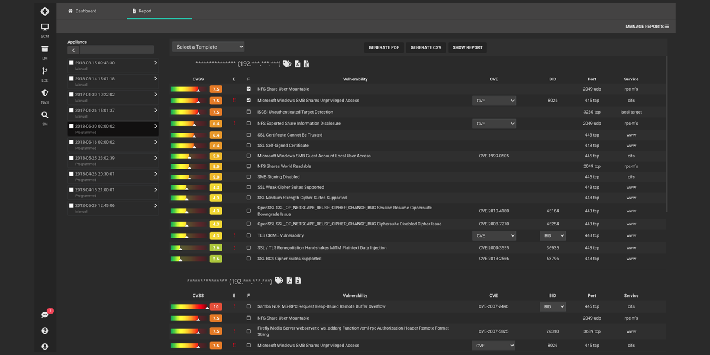Tick the 2018-03-15 09:43:30 scan checkbox

click(x=72, y=63)
